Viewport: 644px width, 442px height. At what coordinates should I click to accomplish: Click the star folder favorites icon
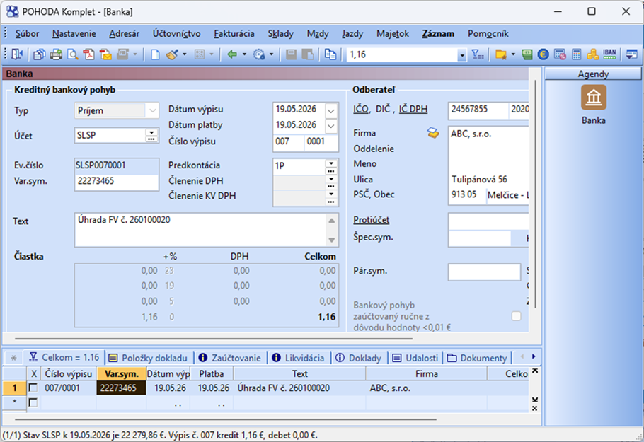pyautogui.click(x=500, y=54)
